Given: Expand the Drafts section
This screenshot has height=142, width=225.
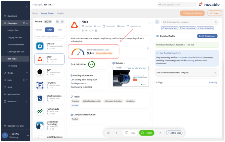Looking at the screenshot, I should (27, 73).
